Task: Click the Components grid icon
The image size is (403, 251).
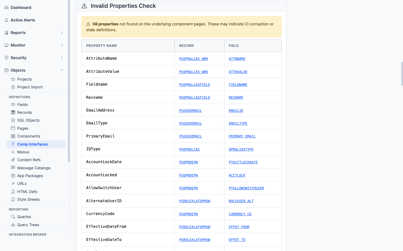Action: pyautogui.click(x=13, y=136)
